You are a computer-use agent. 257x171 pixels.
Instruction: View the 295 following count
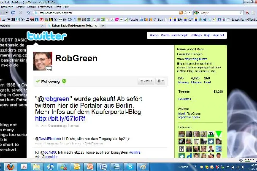tap(183, 80)
